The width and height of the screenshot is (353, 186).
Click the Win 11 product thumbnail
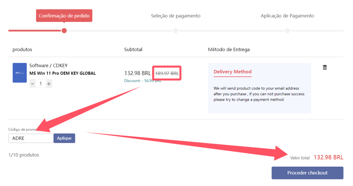[x=19, y=73]
